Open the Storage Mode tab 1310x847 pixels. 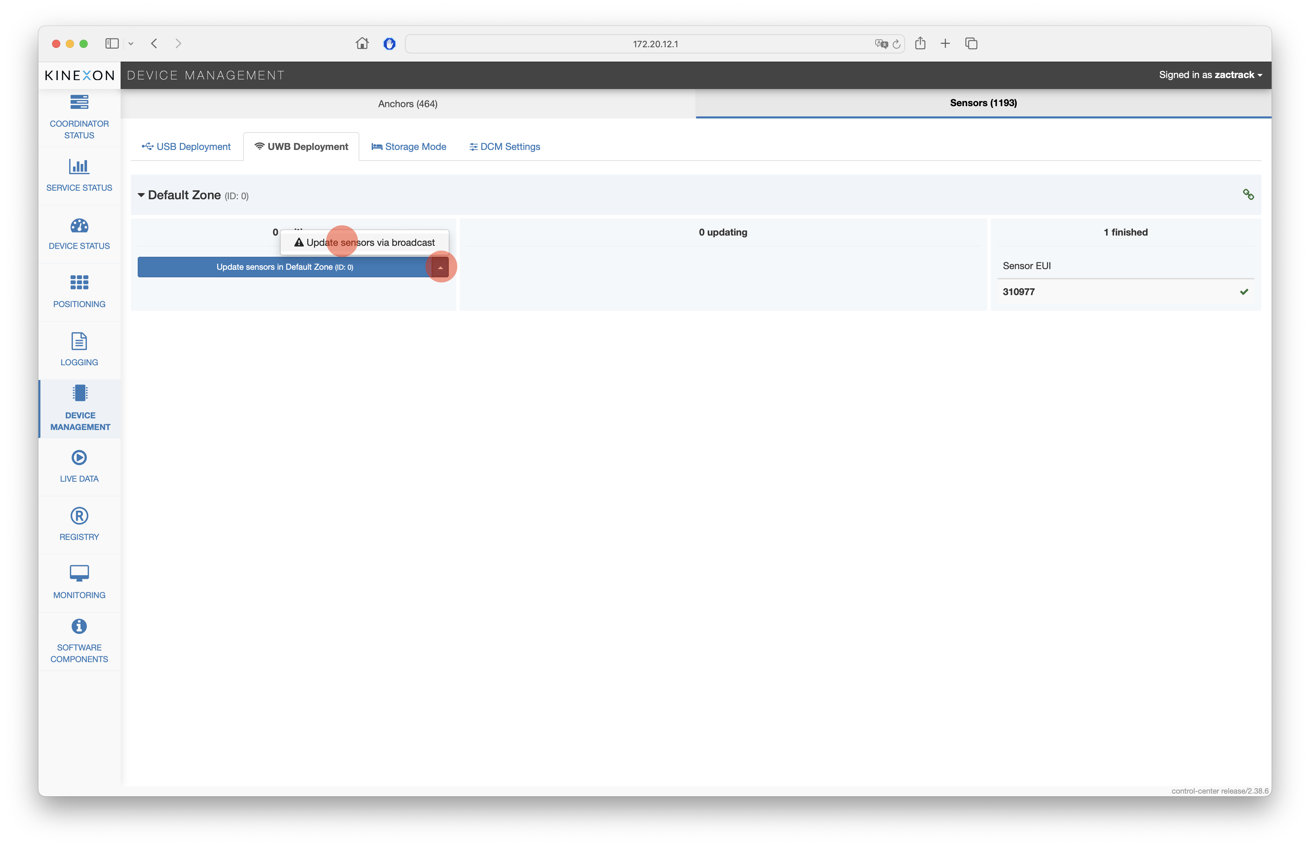(x=409, y=147)
